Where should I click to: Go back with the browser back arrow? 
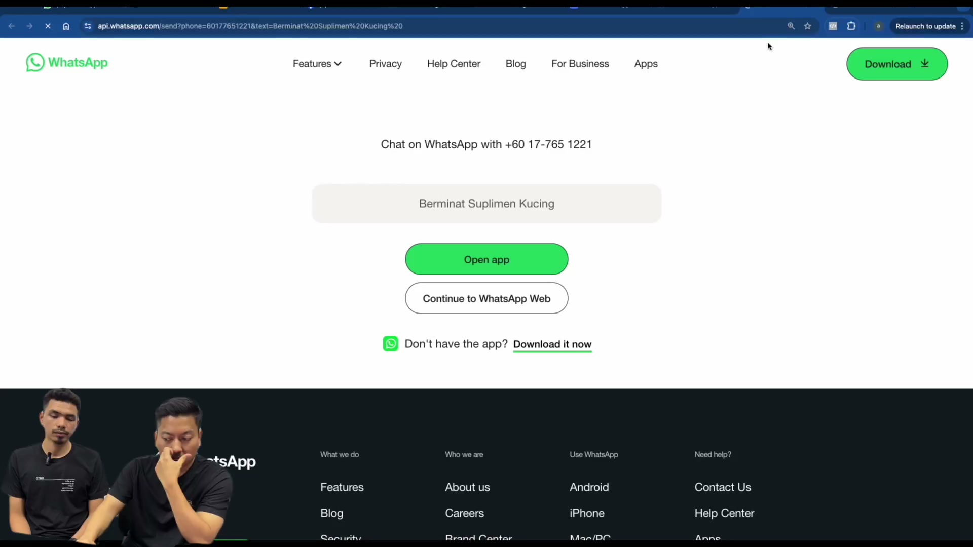(x=12, y=26)
